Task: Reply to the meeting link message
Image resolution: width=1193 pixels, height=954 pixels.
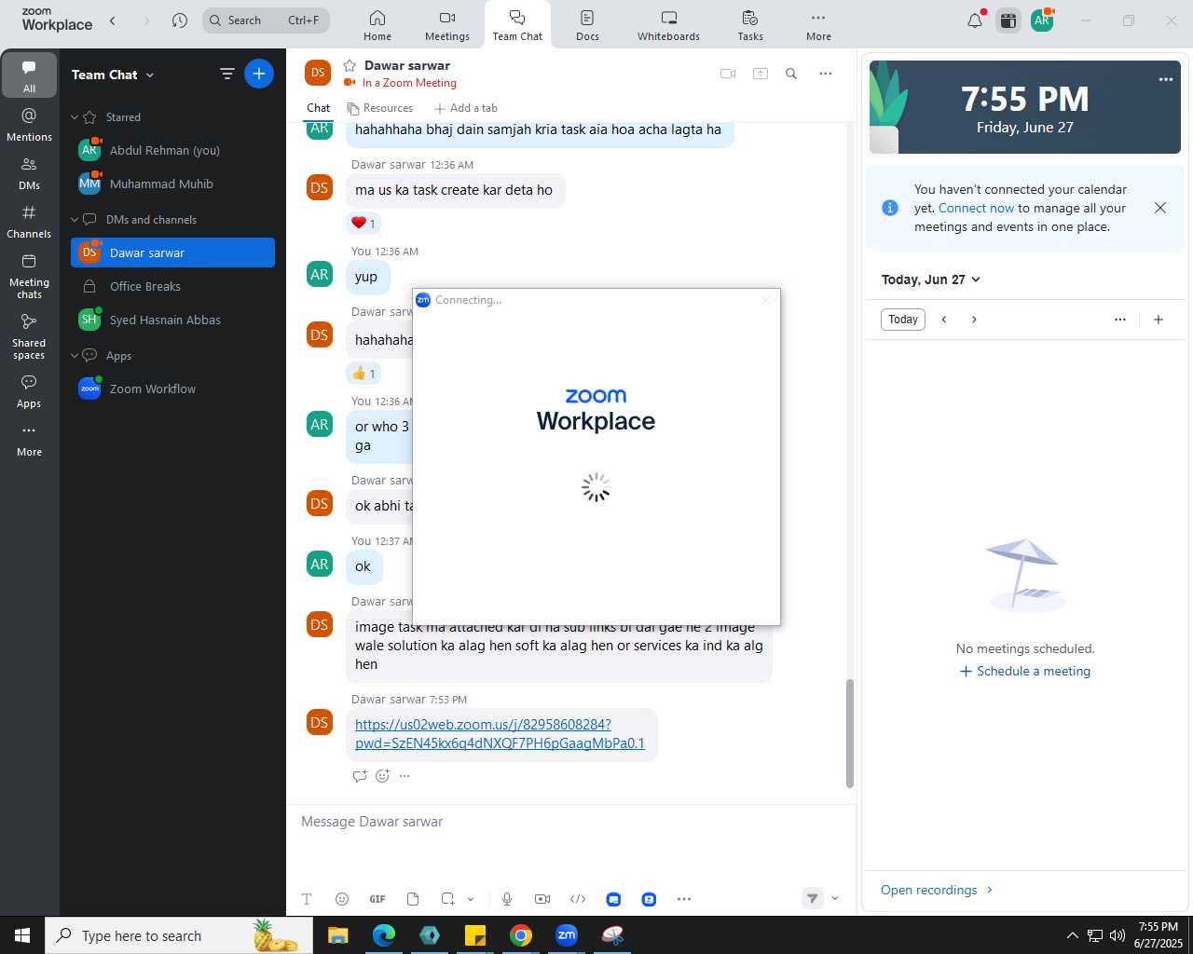Action: point(360,776)
